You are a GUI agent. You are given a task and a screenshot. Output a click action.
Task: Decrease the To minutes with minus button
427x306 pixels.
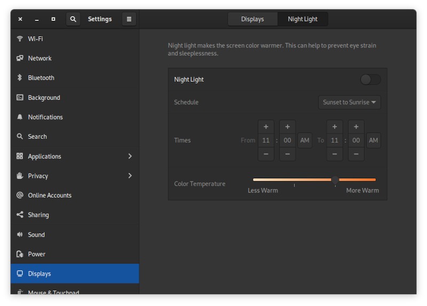pyautogui.click(x=356, y=154)
